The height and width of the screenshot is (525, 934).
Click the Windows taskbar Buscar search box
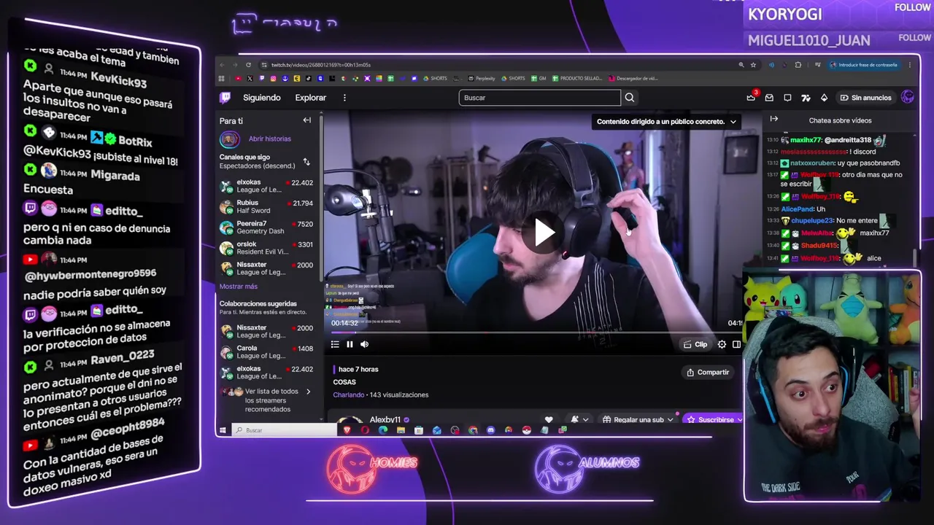(x=285, y=430)
